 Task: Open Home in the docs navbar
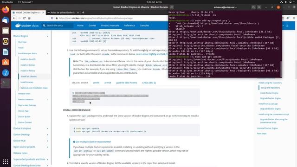click(80, 26)
